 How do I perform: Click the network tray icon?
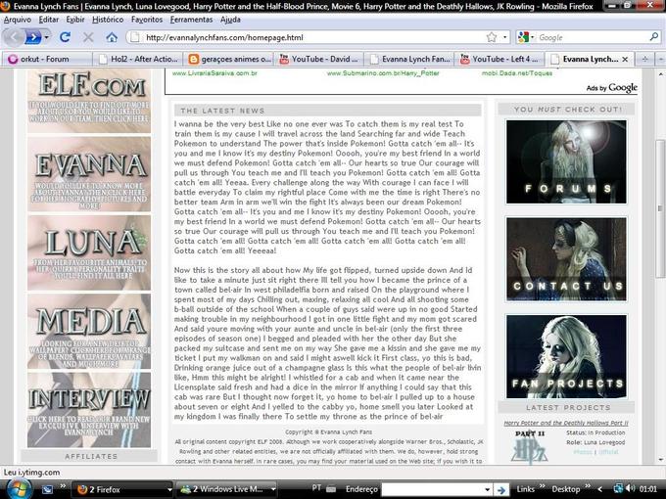click(x=618, y=489)
